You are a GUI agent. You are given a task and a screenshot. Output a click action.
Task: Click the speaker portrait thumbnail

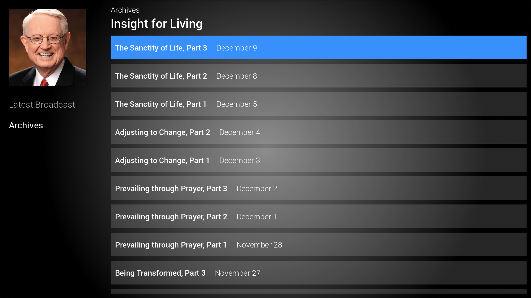pyautogui.click(x=48, y=47)
